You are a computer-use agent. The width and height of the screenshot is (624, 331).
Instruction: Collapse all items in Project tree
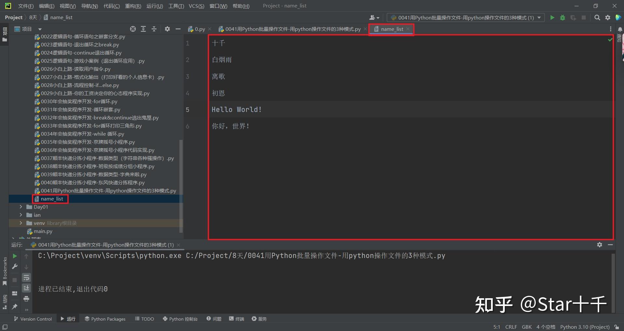[x=154, y=29]
